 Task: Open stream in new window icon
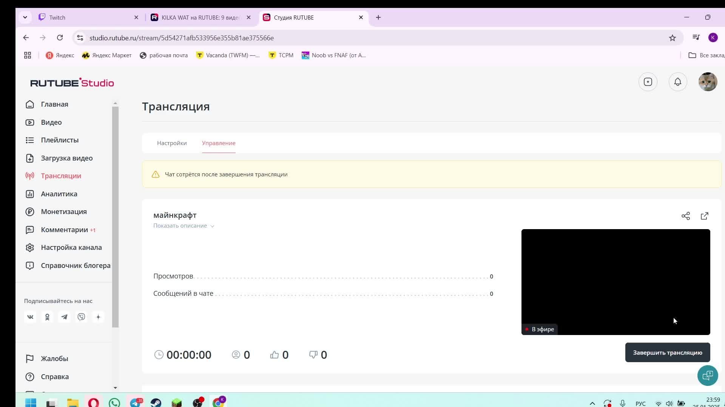coord(704,216)
